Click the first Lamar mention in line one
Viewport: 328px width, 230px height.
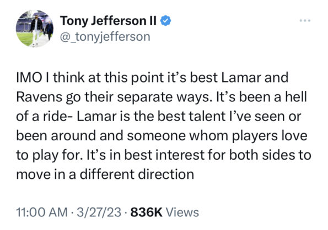coord(241,77)
